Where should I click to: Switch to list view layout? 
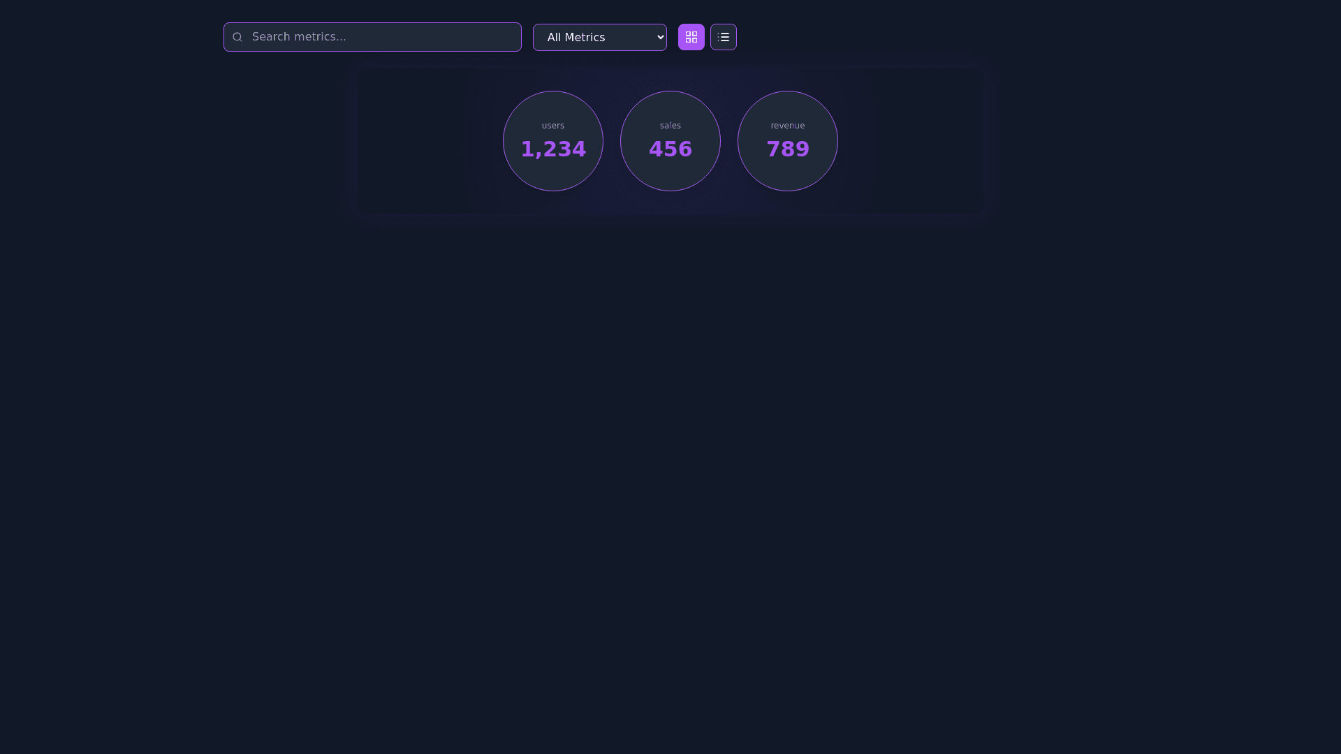tap(724, 37)
